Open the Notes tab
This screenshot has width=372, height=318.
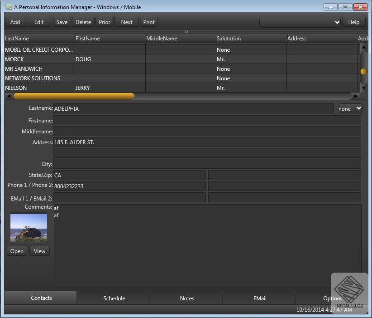tap(187, 298)
